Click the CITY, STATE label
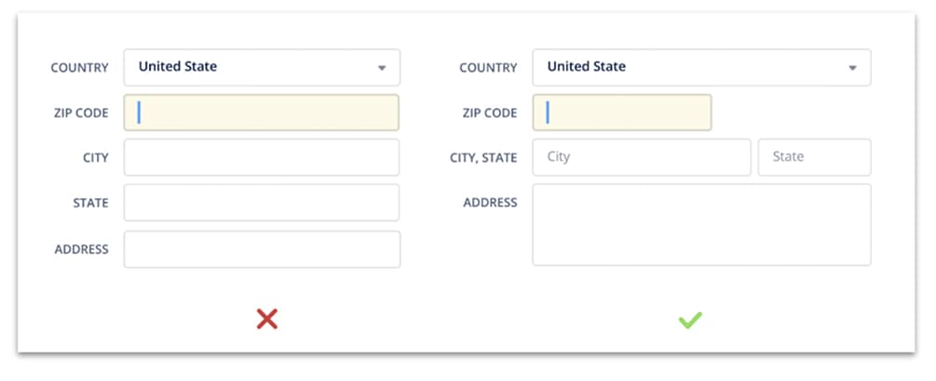This screenshot has height=381, width=936. (482, 158)
